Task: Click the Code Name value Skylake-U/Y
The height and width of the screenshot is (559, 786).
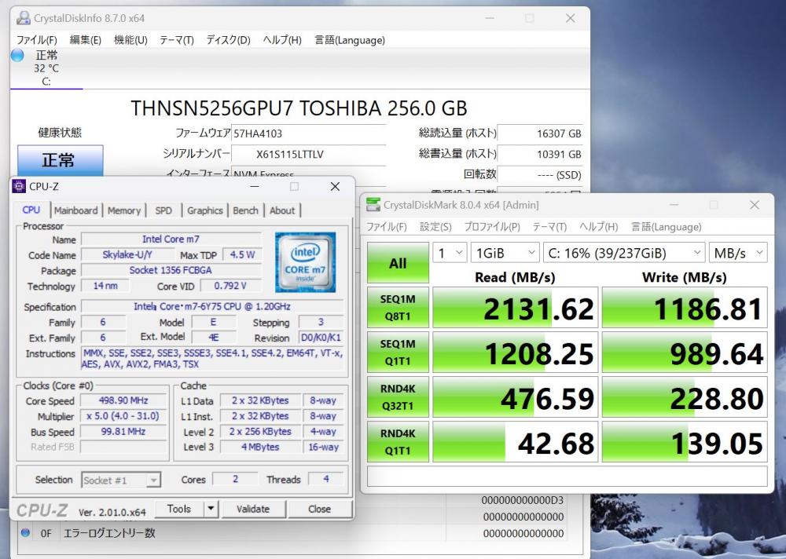Action: click(127, 254)
